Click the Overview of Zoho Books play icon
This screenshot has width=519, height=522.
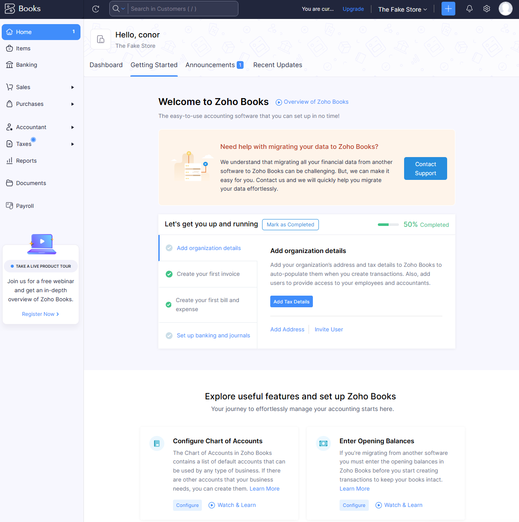click(x=279, y=102)
